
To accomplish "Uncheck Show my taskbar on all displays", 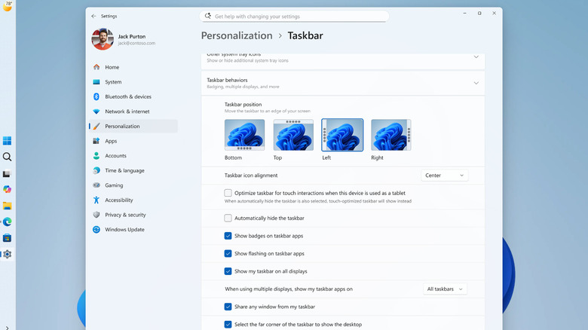I will coord(228,271).
